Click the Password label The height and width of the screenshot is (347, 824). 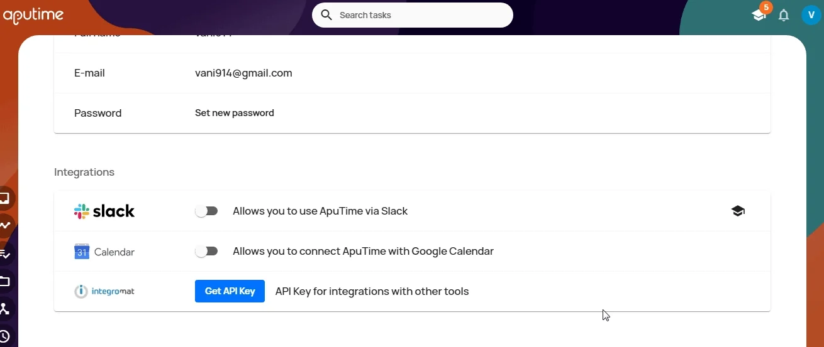(x=97, y=113)
